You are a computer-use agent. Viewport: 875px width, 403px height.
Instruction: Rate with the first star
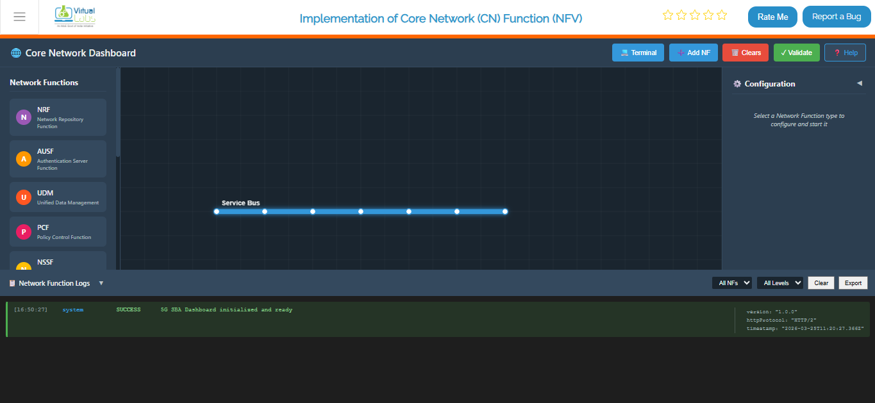[668, 15]
